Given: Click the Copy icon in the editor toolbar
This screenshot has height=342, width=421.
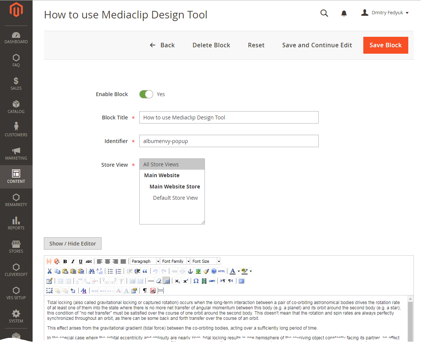Looking at the screenshot, I should [57, 271].
